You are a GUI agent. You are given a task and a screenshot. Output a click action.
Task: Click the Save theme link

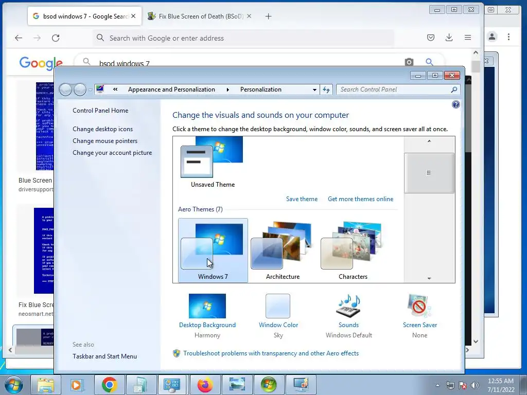click(x=302, y=199)
